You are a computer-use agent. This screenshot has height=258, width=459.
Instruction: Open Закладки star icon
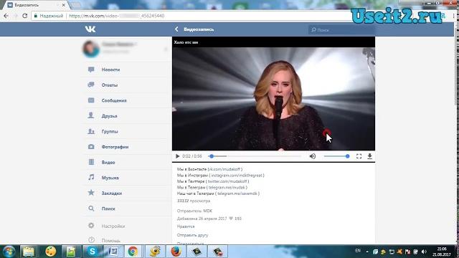pos(91,193)
